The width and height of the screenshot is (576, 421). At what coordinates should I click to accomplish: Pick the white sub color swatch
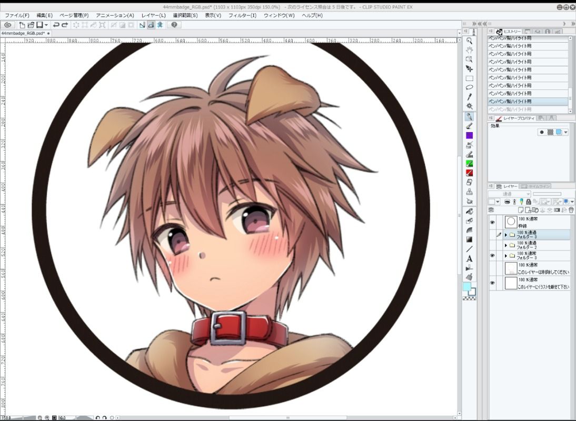(x=472, y=292)
